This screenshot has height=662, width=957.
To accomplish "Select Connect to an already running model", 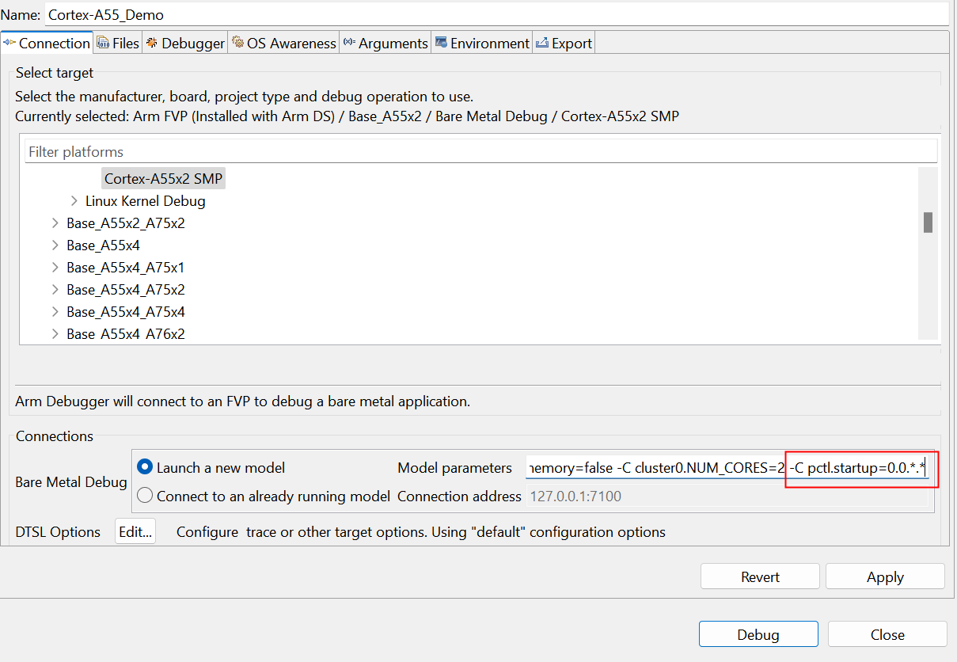I will click(x=145, y=496).
